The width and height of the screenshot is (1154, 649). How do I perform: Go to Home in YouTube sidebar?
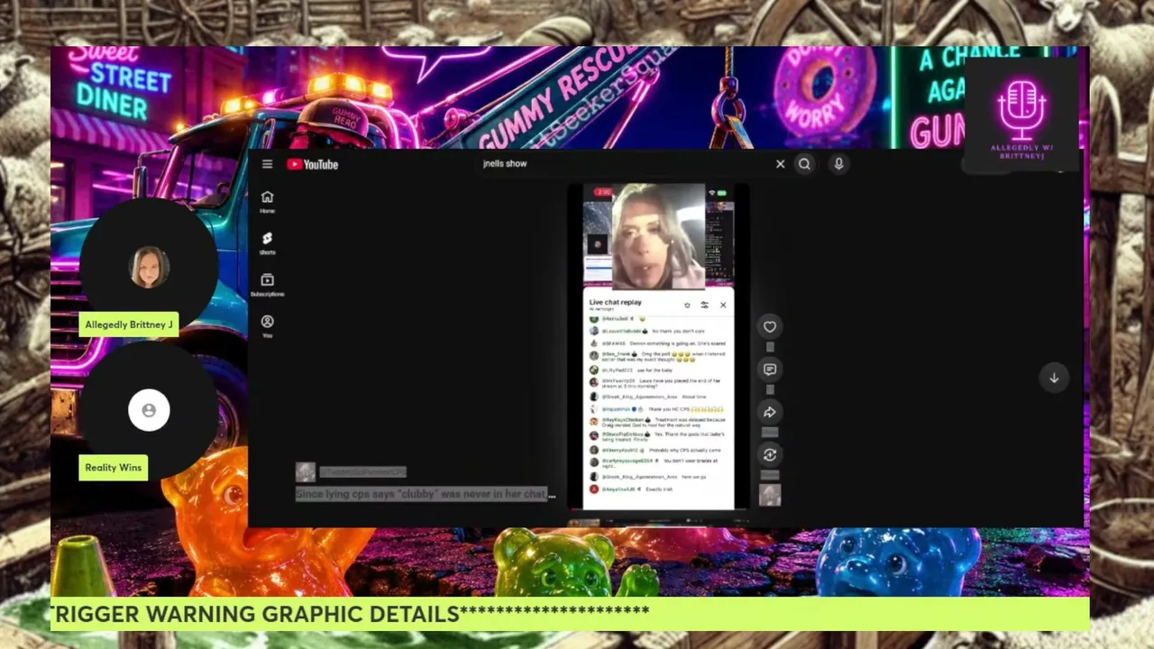pos(267,202)
